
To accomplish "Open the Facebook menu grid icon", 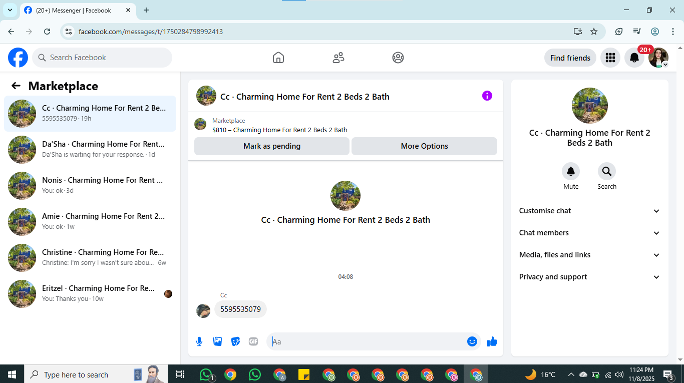I will click(610, 58).
